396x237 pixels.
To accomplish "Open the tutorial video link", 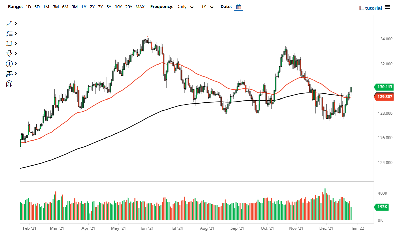I will point(370,8).
